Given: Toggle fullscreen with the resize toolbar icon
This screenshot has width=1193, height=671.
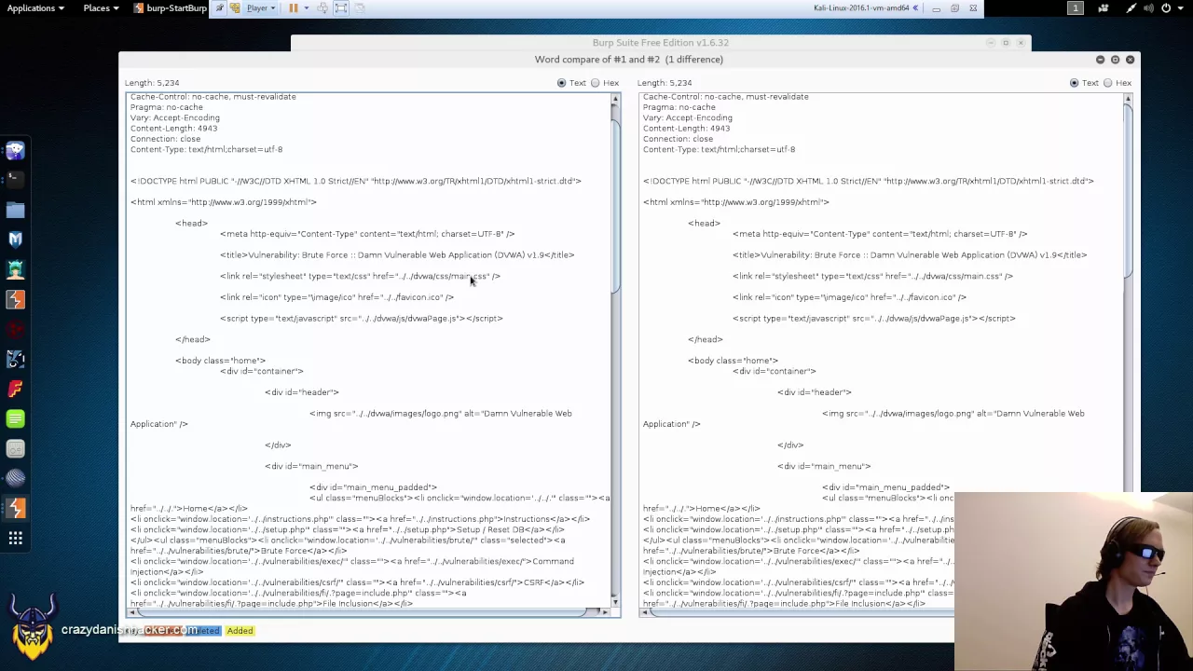Looking at the screenshot, I should (341, 7).
